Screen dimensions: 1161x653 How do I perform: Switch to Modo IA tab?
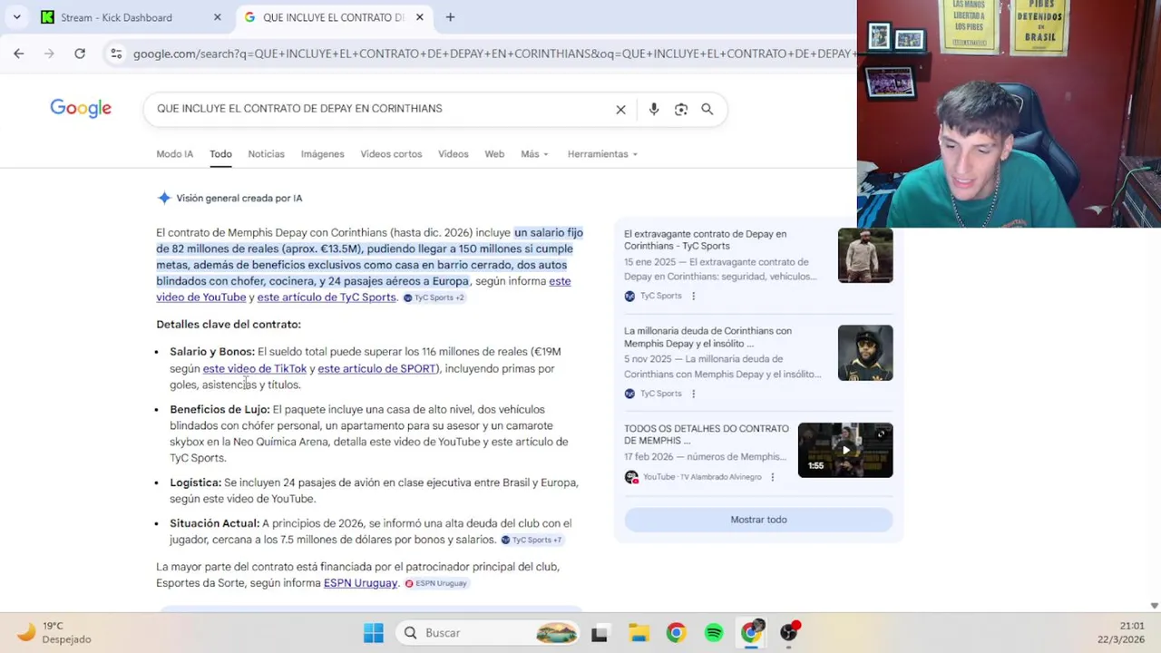174,154
